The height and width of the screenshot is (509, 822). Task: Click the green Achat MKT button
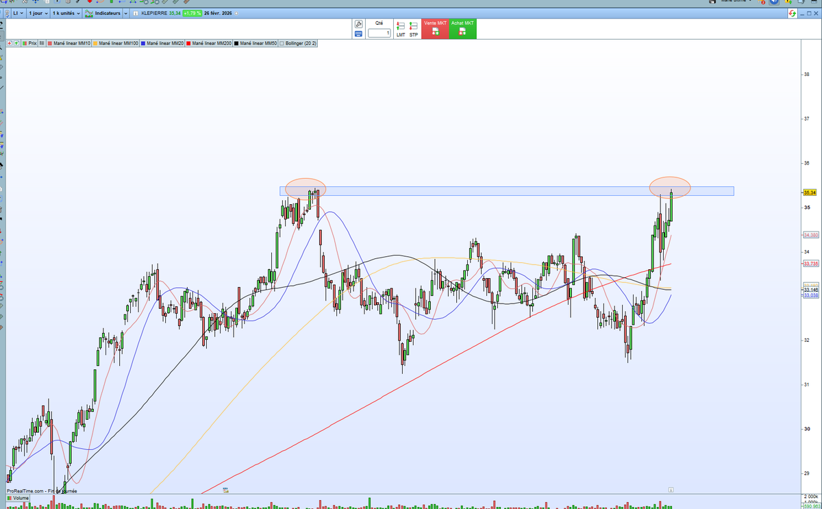[x=462, y=29]
